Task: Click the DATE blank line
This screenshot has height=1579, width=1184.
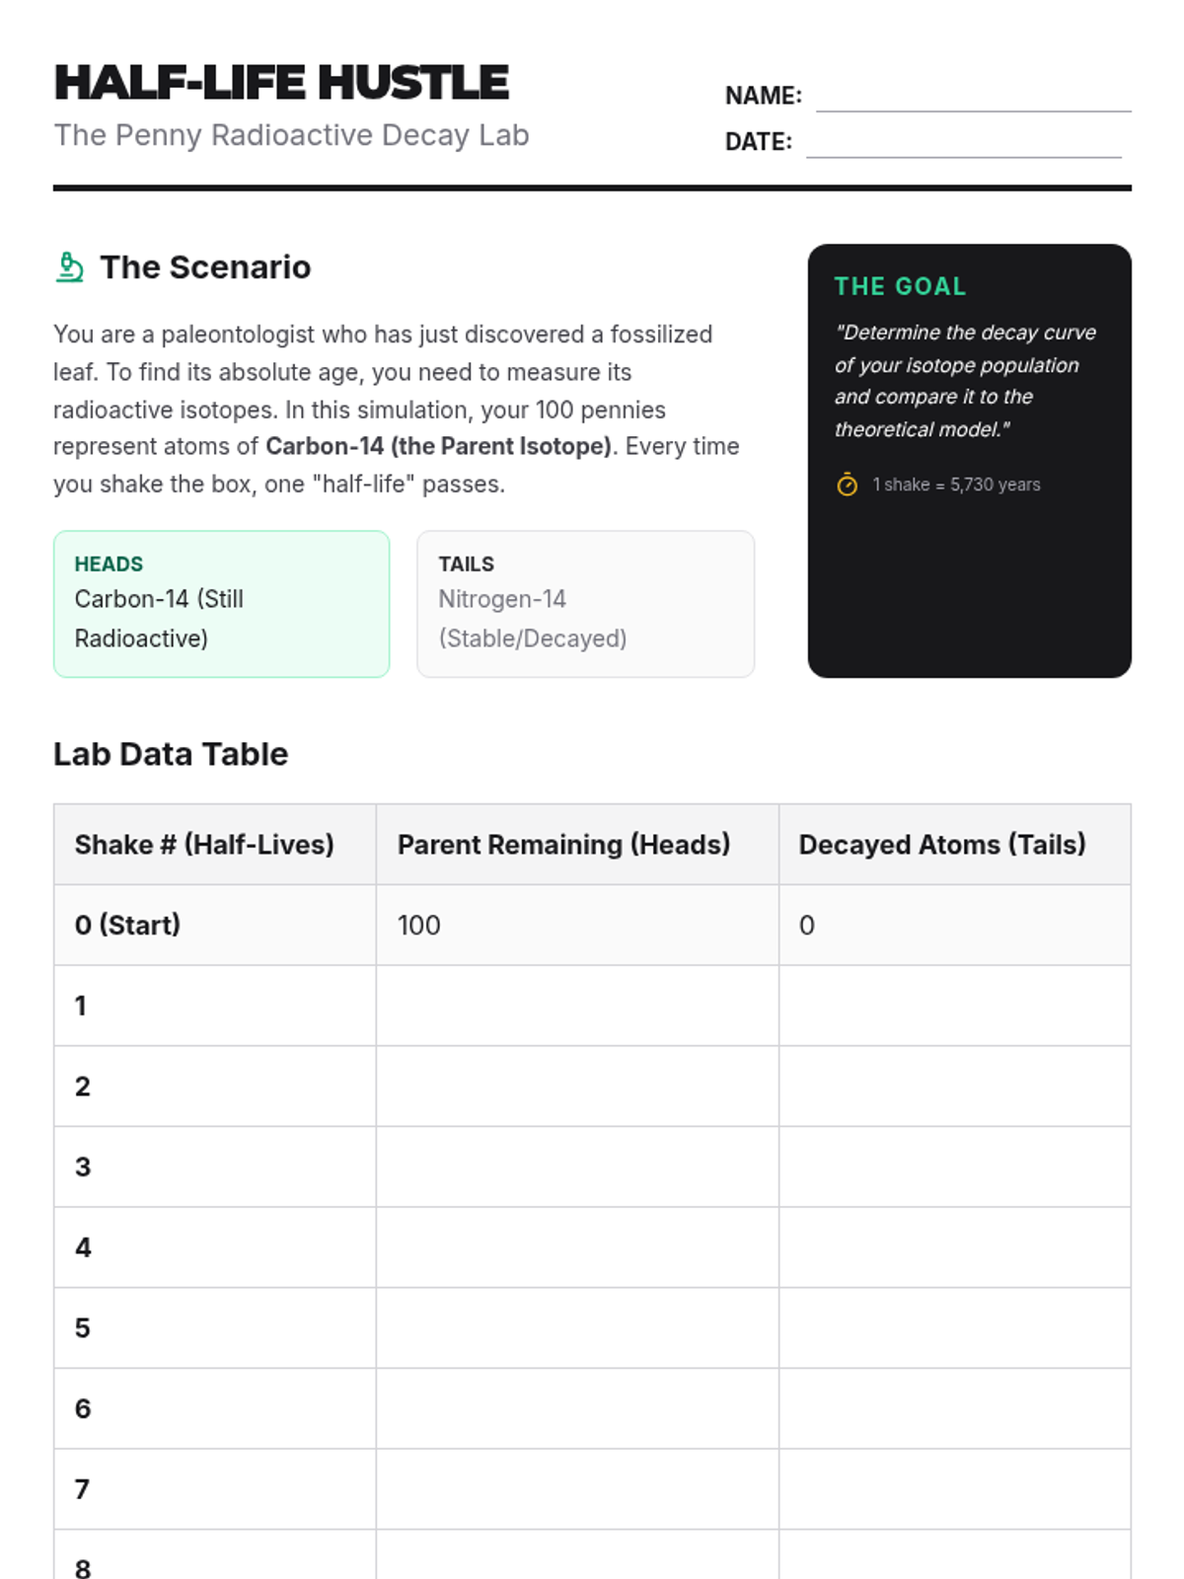Action: [x=963, y=143]
